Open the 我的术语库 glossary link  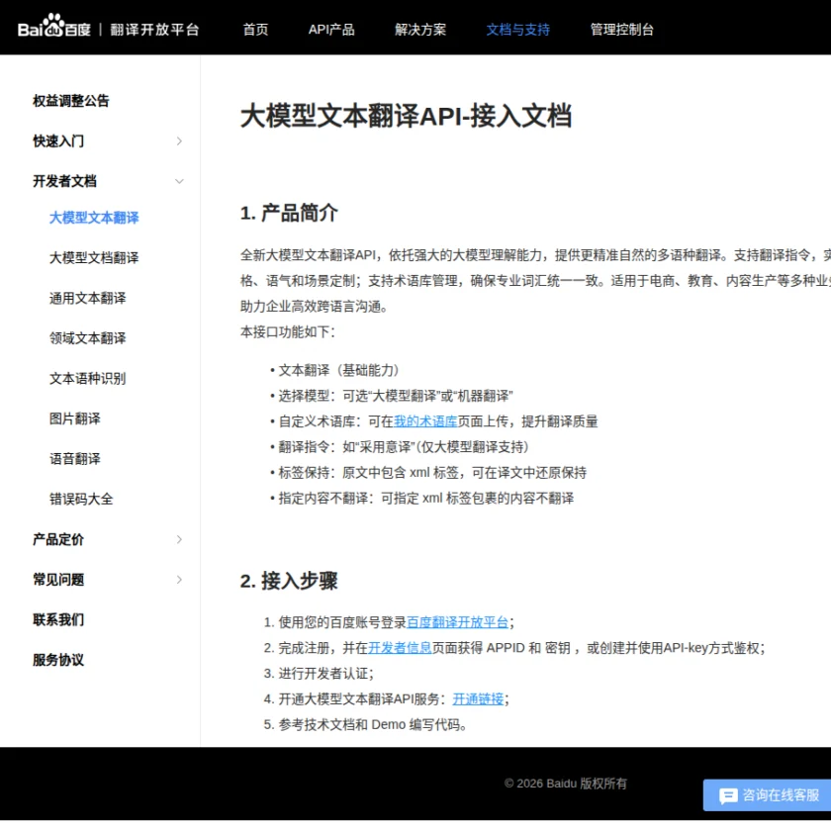tap(427, 419)
